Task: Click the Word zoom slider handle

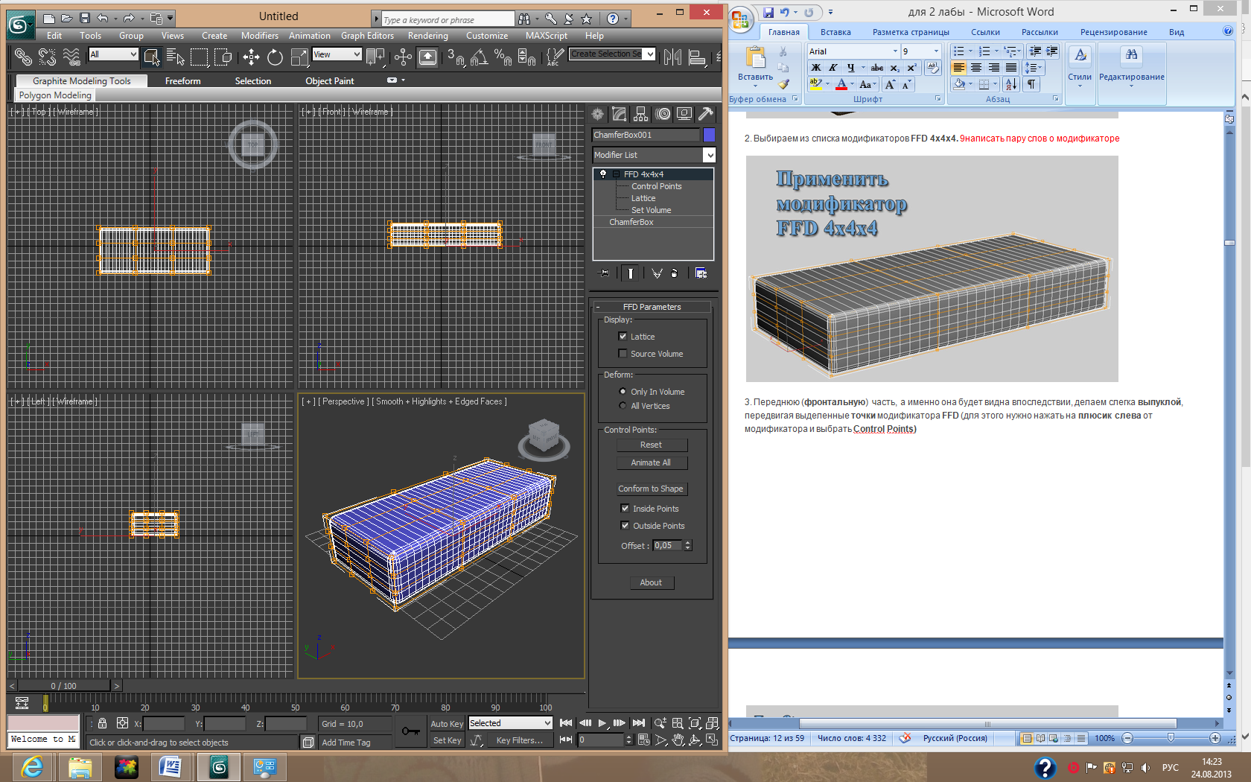Action: point(1171,738)
